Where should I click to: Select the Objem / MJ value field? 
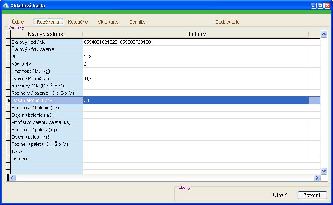pos(195,78)
